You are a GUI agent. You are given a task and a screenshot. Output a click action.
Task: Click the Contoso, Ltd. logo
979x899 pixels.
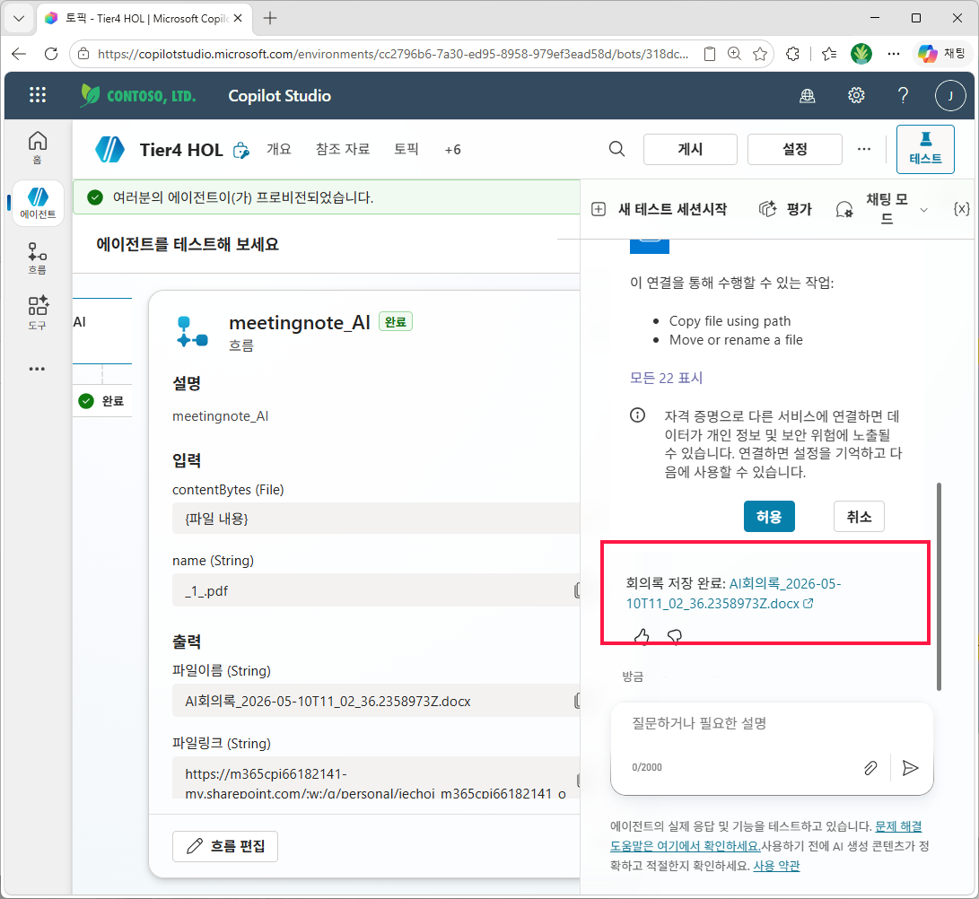point(138,95)
